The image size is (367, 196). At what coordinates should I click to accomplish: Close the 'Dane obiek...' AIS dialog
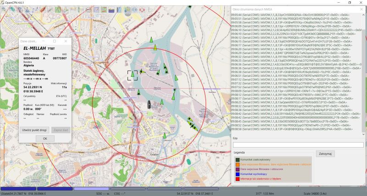coord(66,41)
